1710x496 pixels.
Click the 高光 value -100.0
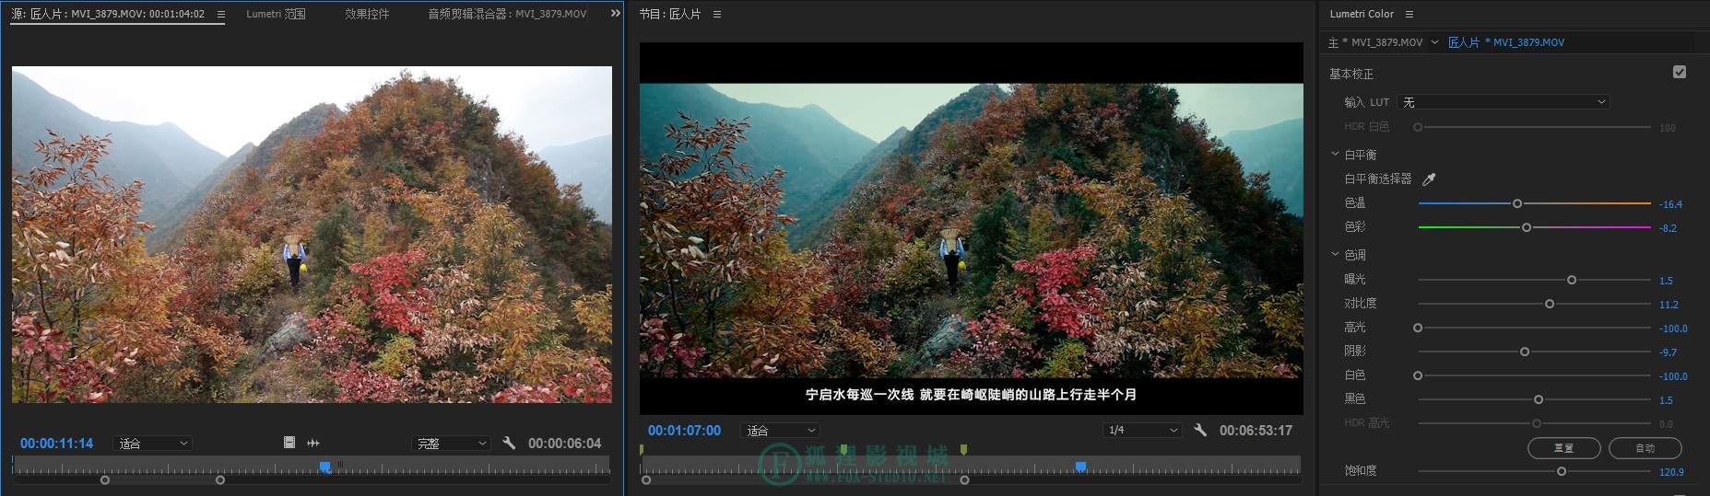pyautogui.click(x=1673, y=329)
